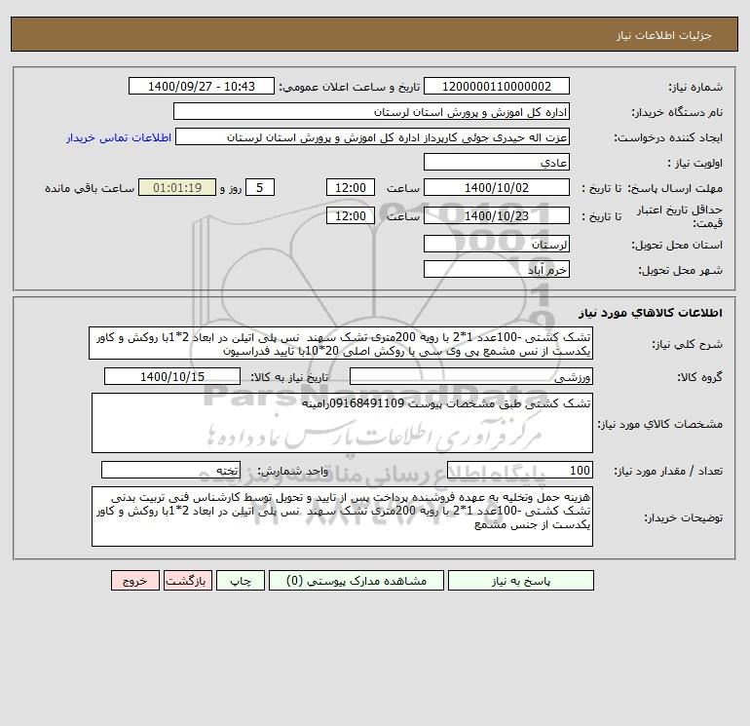Click delivery city field خرم آباد
The width and height of the screenshot is (750, 726).
coord(497,269)
